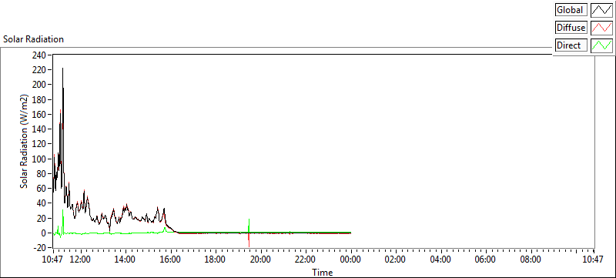This screenshot has height=278, width=616.
Task: Click the -20 y-axis minimum value
Action: pos(39,248)
